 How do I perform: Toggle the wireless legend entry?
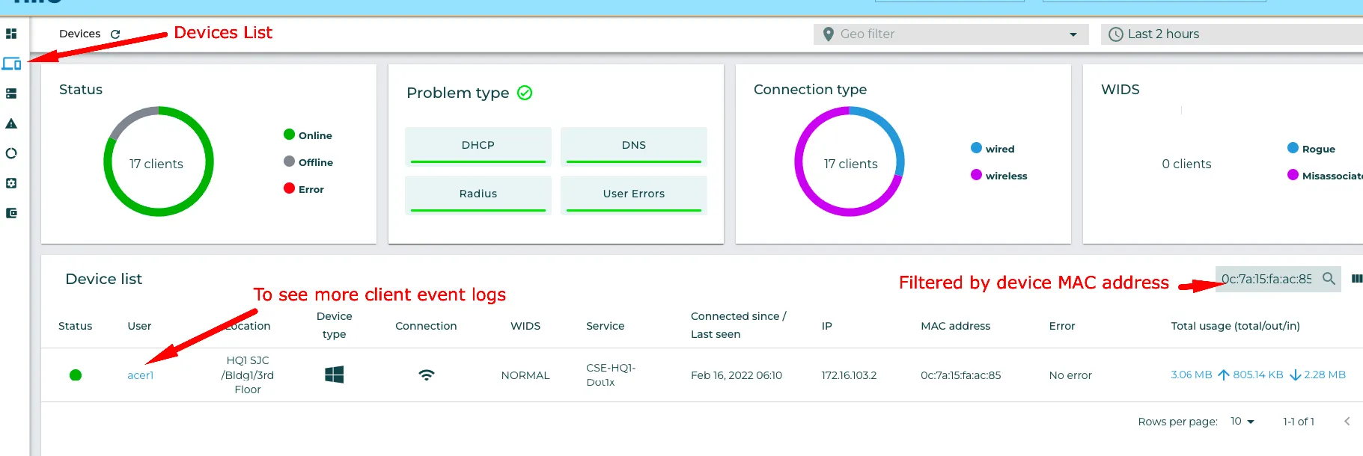(x=999, y=176)
